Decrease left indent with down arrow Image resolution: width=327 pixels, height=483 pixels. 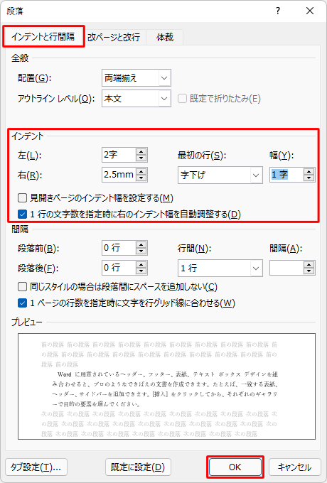pyautogui.click(x=141, y=158)
